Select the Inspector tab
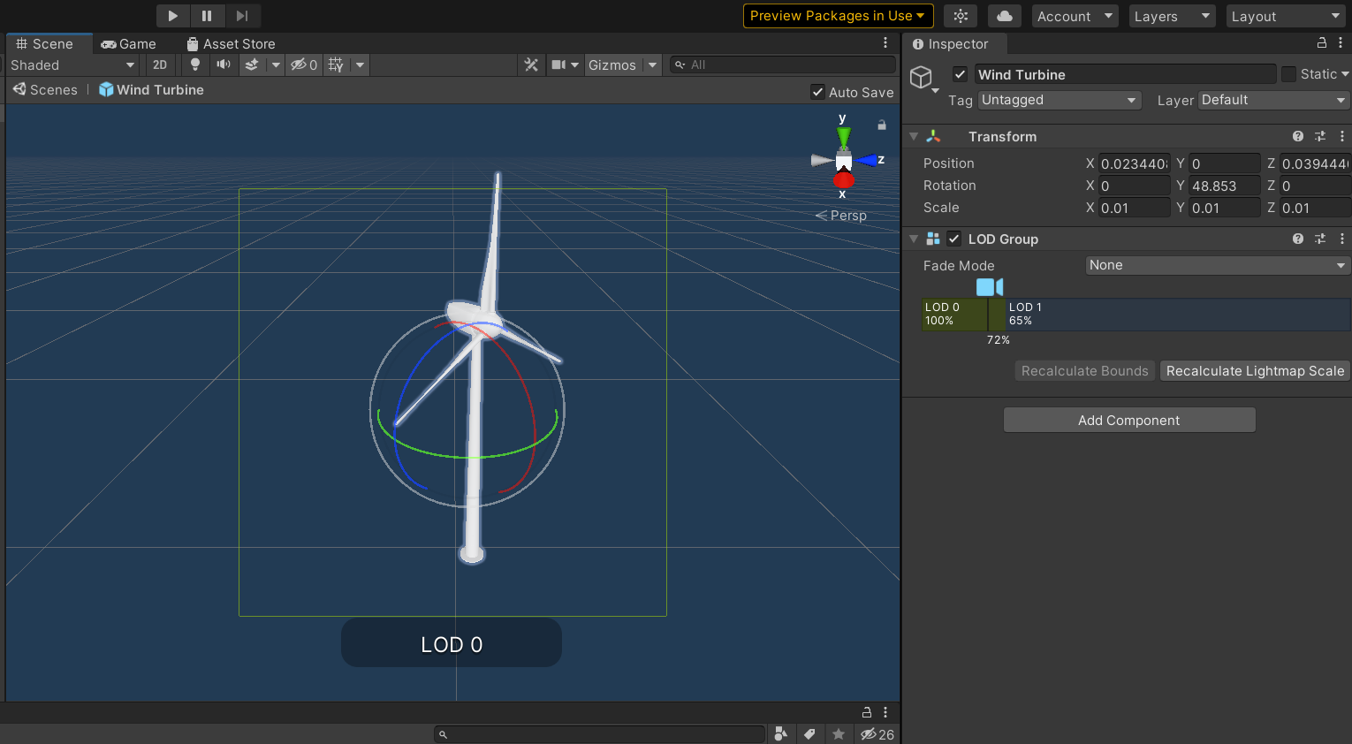This screenshot has height=744, width=1352. point(951,44)
